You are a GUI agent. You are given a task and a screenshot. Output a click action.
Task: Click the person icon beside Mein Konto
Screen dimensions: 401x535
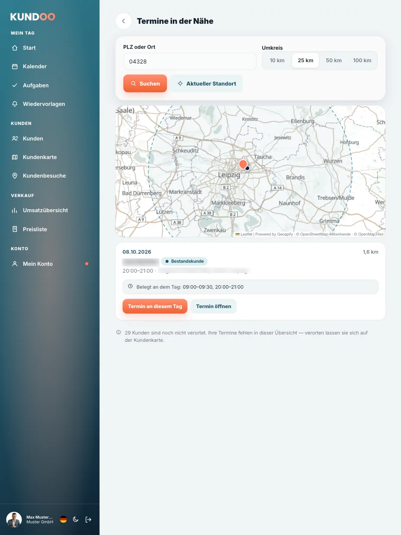15,264
